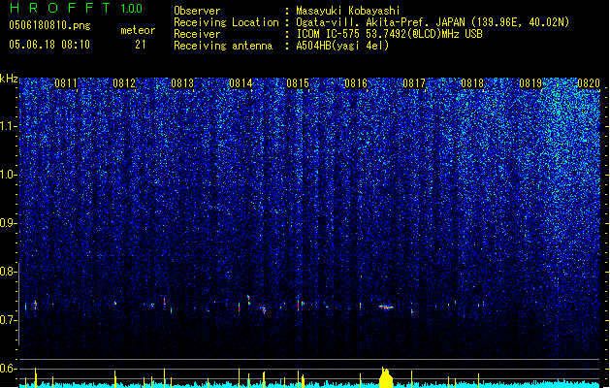This screenshot has height=388, width=610.
Task: Click the Receiving antenna label
Action: point(223,46)
